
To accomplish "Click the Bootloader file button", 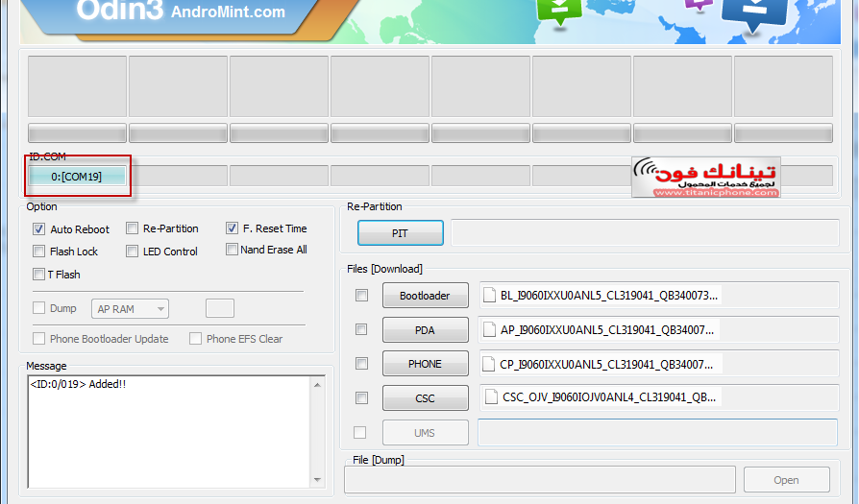I will pyautogui.click(x=425, y=296).
